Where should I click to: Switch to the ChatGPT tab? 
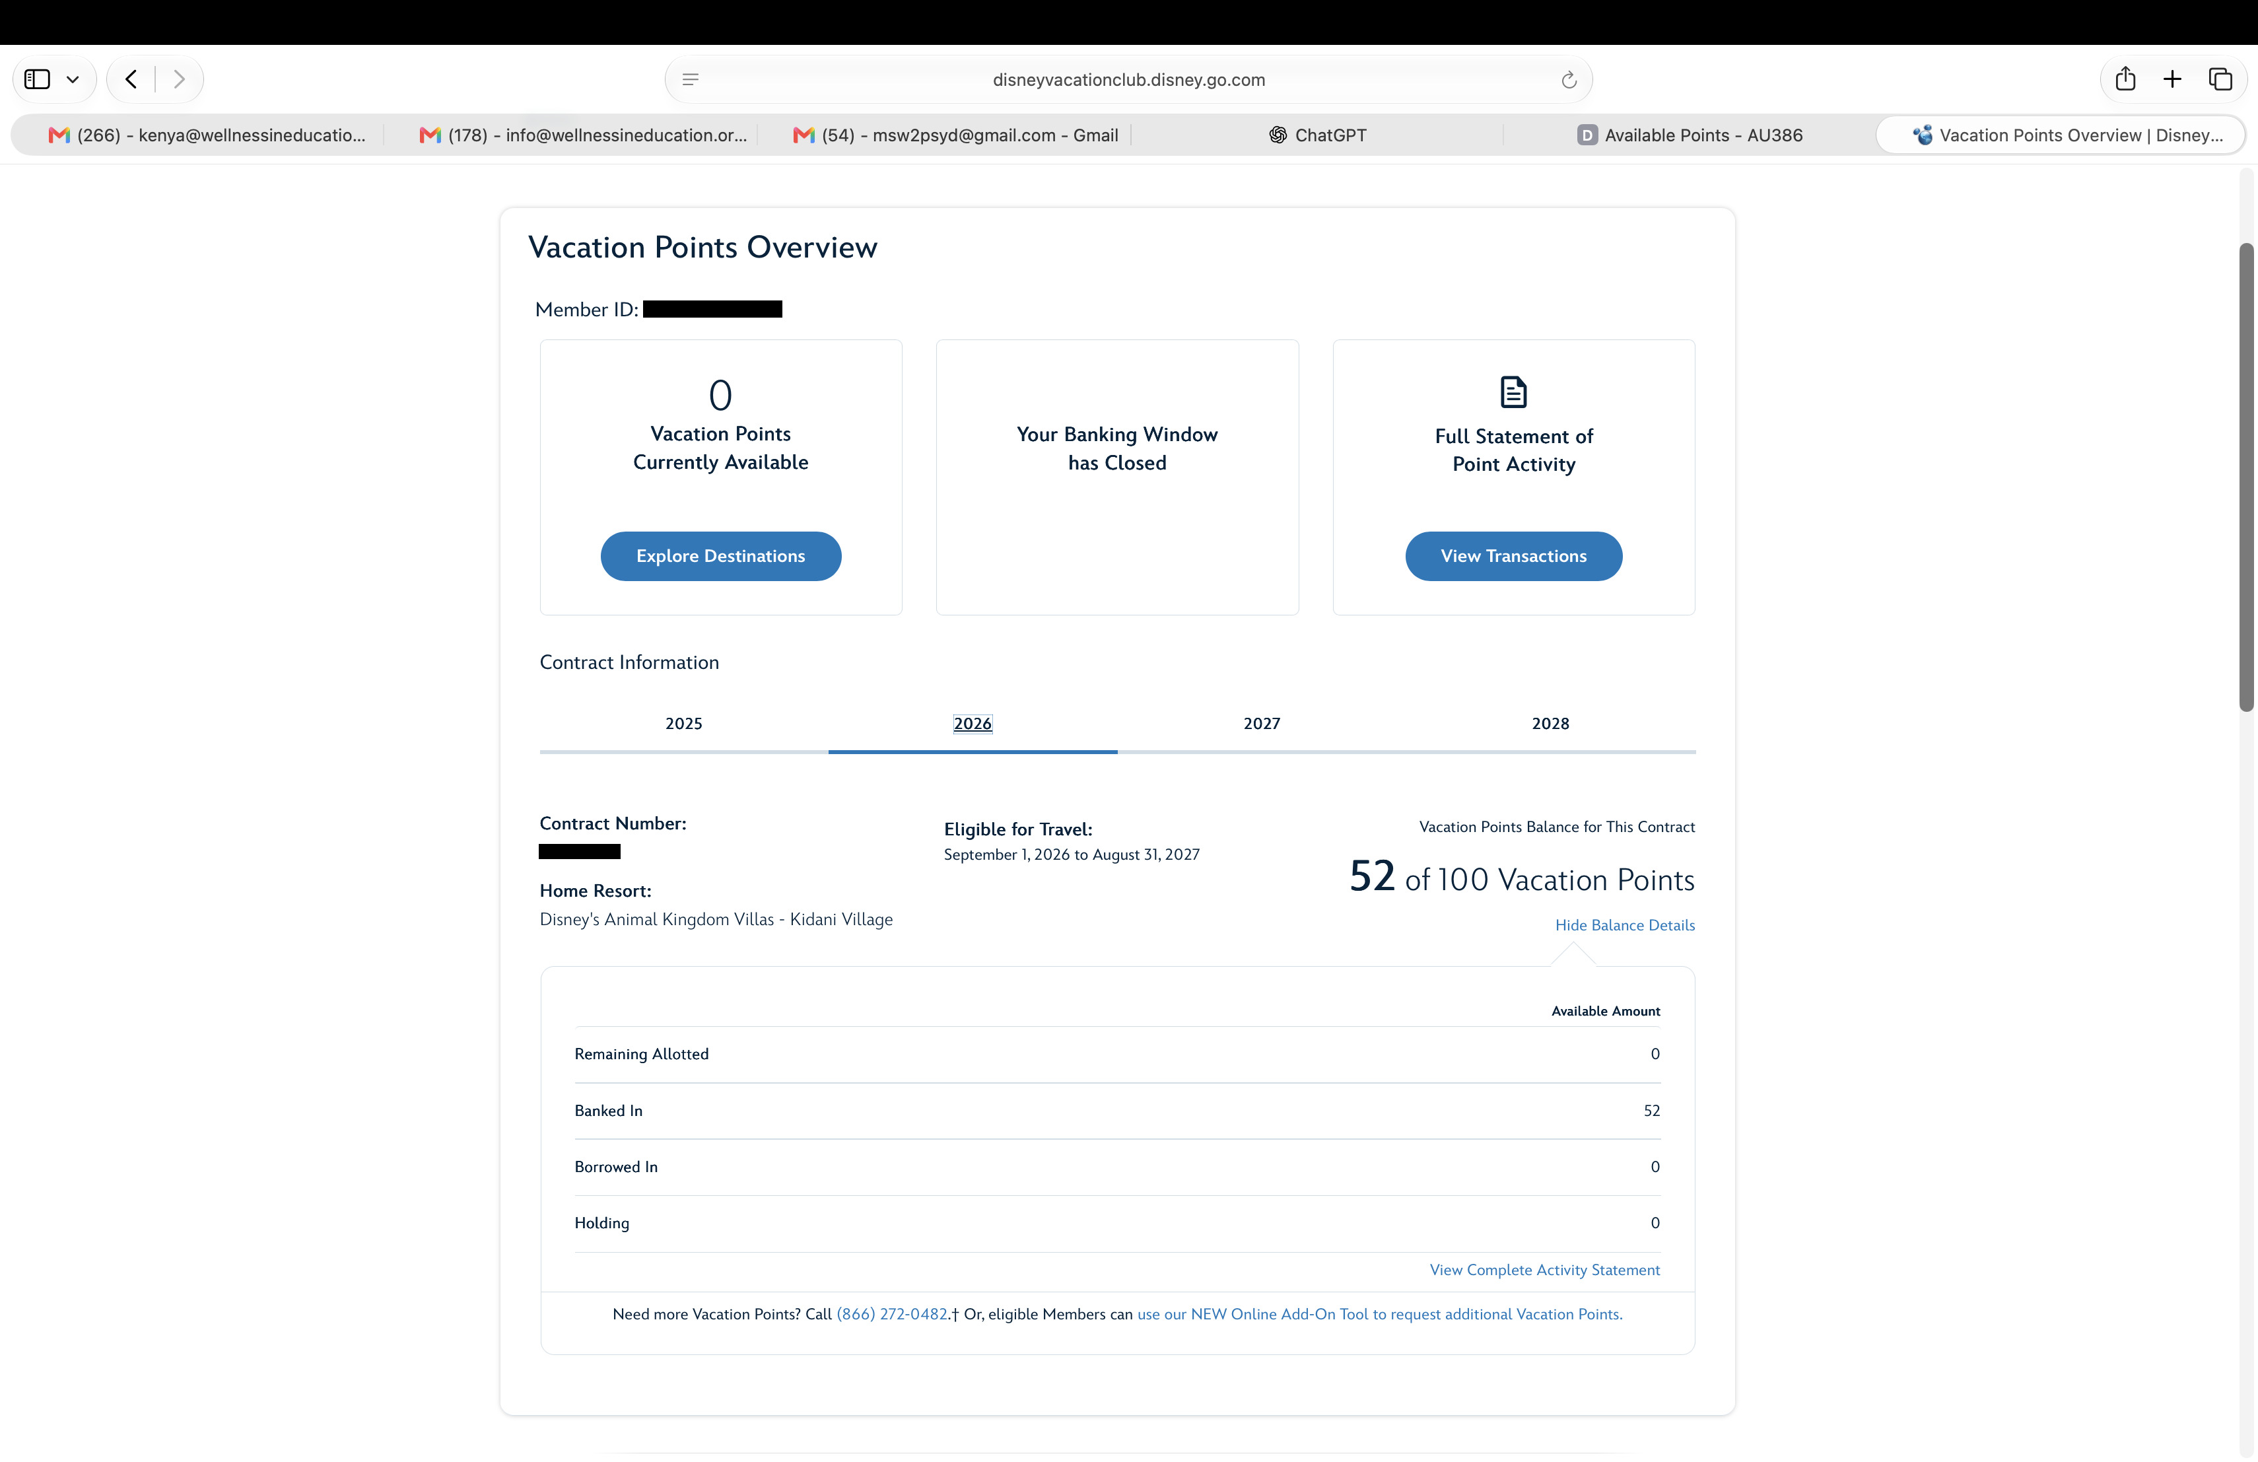(1318, 135)
